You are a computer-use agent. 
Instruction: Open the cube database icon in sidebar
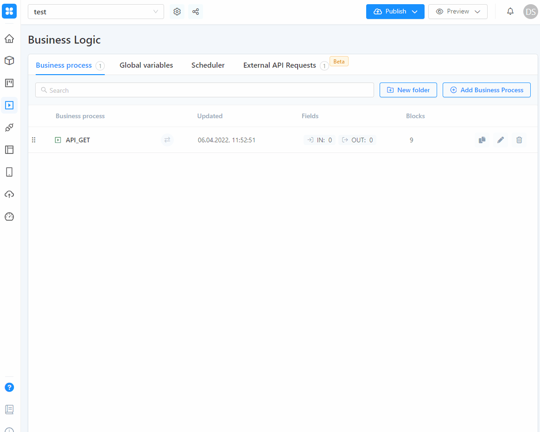pyautogui.click(x=9, y=61)
